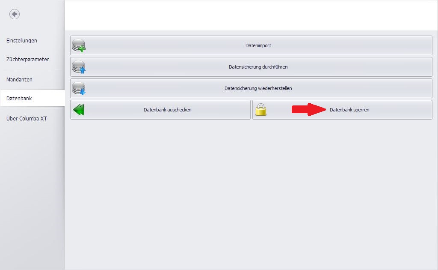
Task: Click the database up-arrow backup icon
Action: coord(79,67)
